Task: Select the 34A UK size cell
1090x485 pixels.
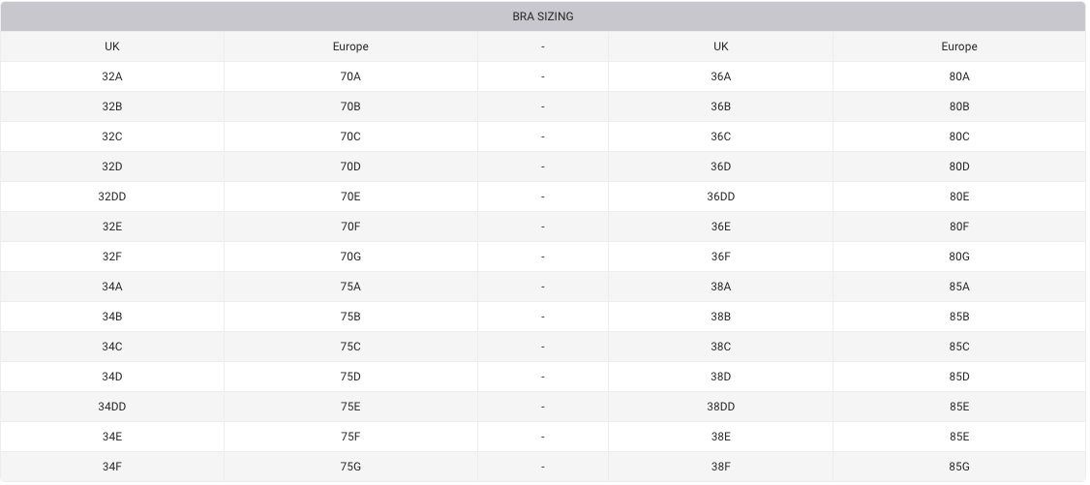Action: 112,287
